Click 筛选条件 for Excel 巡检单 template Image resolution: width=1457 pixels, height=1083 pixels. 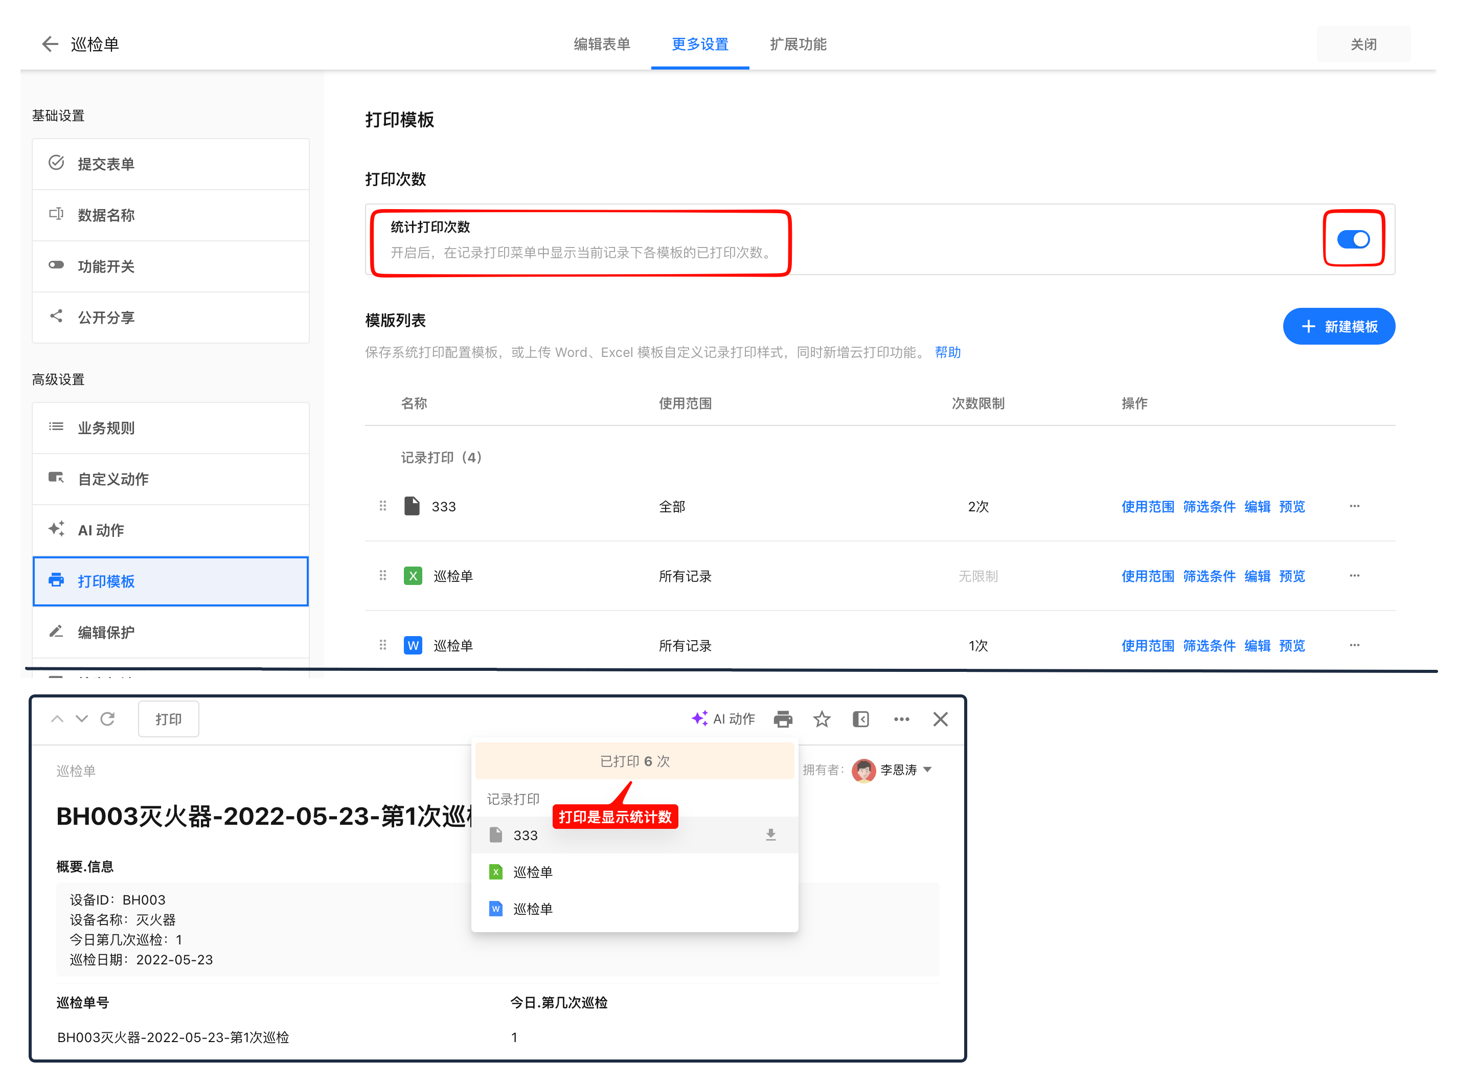coord(1209,576)
